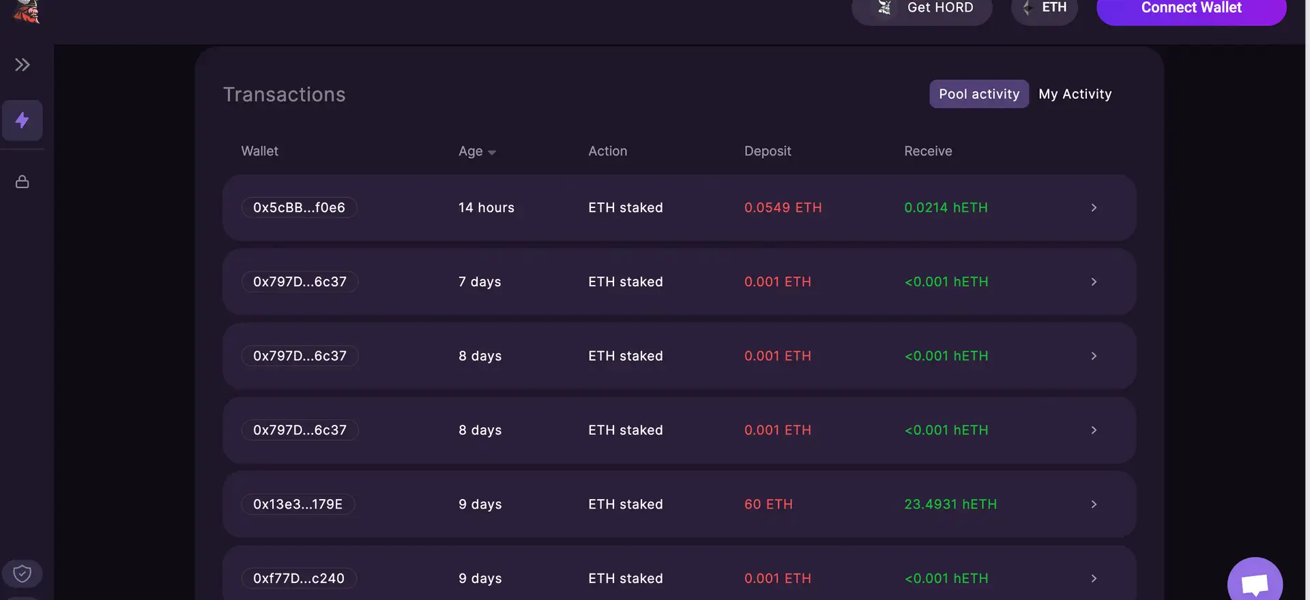Expand the 14 hours transaction row arrow
1310x600 pixels.
(x=1094, y=207)
